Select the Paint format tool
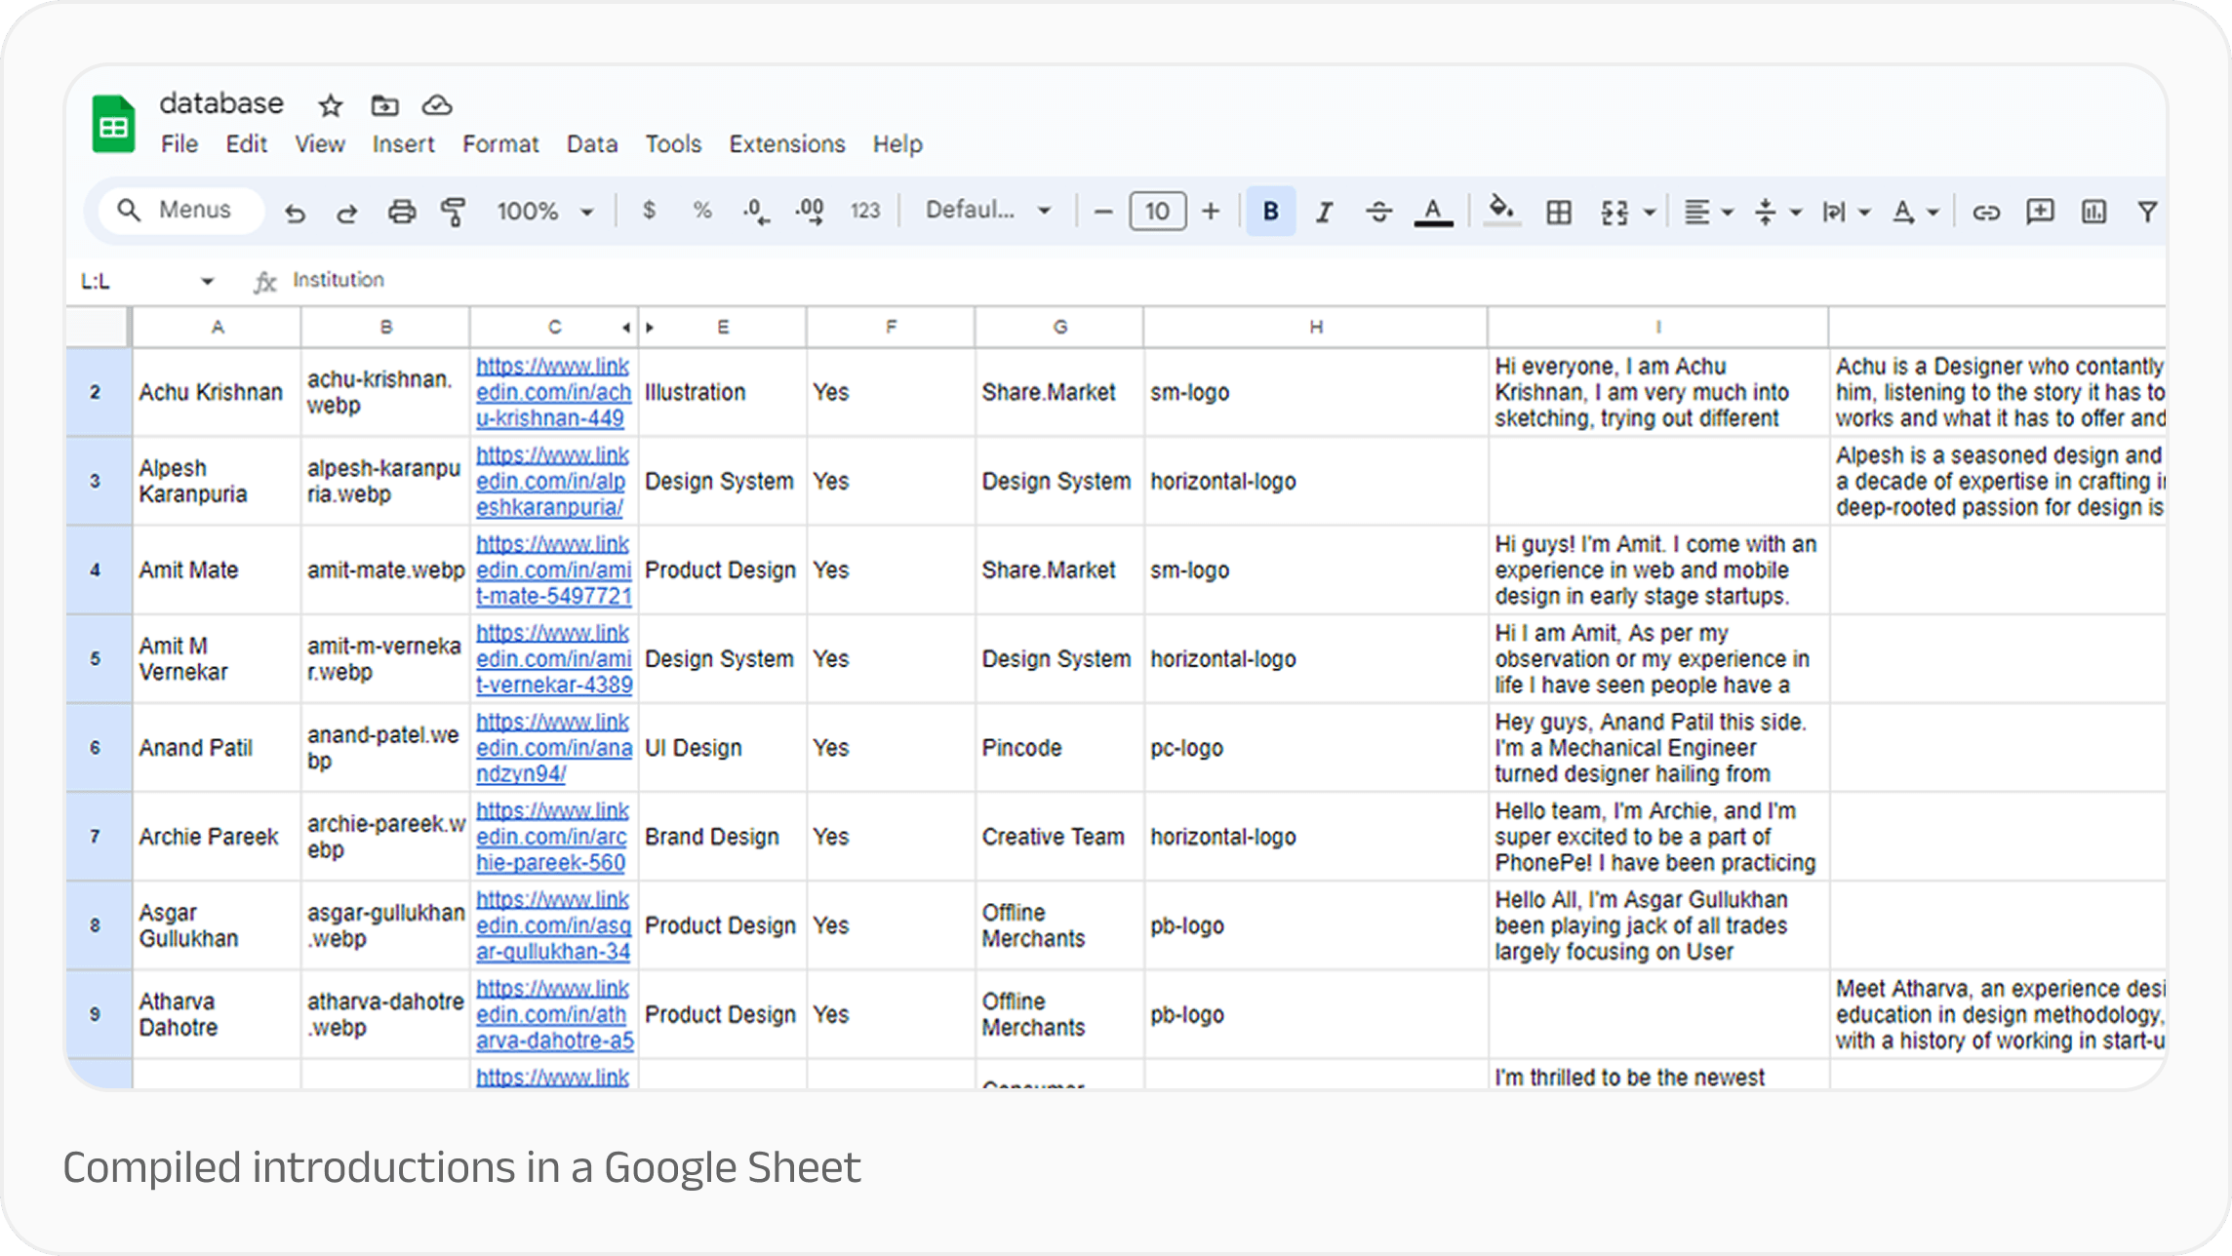The height and width of the screenshot is (1256, 2232). coord(453,210)
